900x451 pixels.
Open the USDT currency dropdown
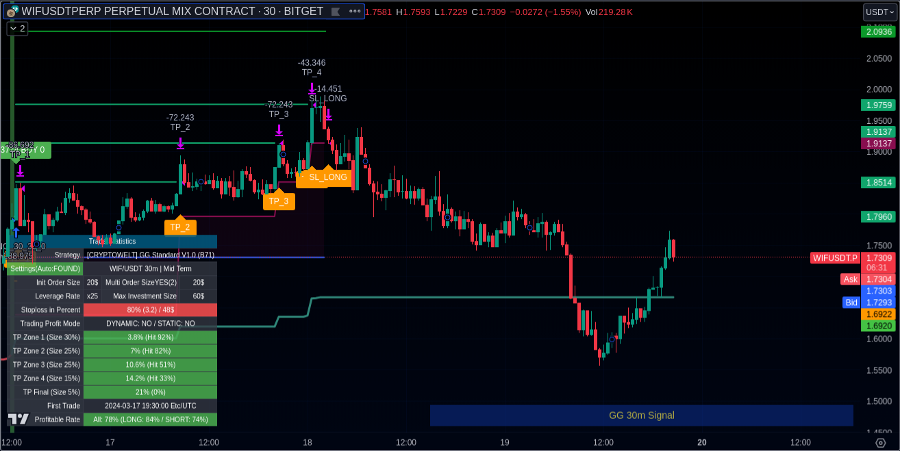click(879, 12)
